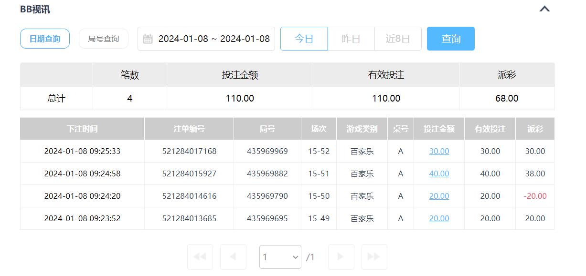586x276 pixels.
Task: Click the 桌号 column header
Action: (x=401, y=129)
